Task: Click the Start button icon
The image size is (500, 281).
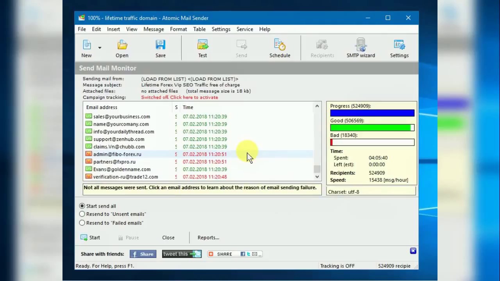Action: click(84, 237)
